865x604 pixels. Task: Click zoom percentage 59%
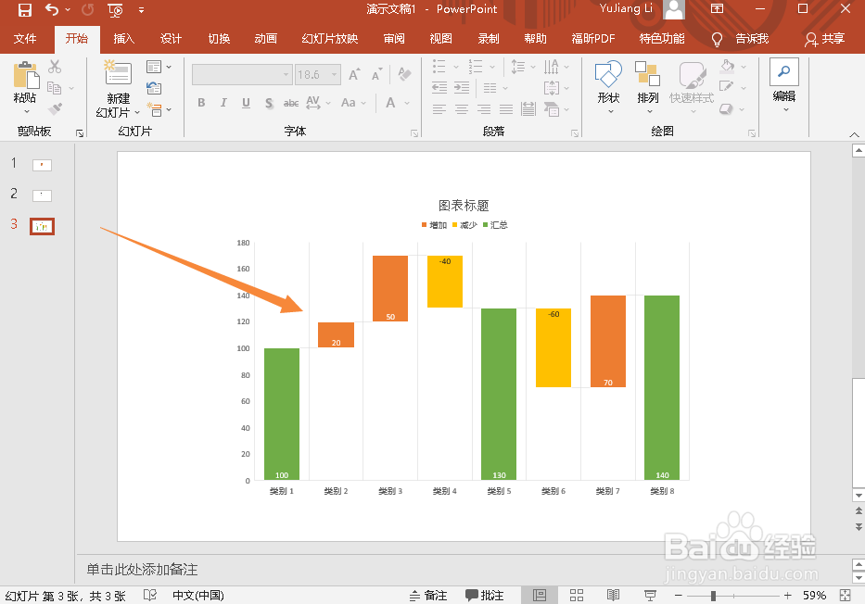point(814,595)
